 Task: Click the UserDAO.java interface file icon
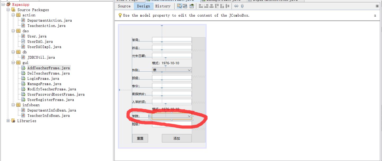pyautogui.click(x=23, y=42)
